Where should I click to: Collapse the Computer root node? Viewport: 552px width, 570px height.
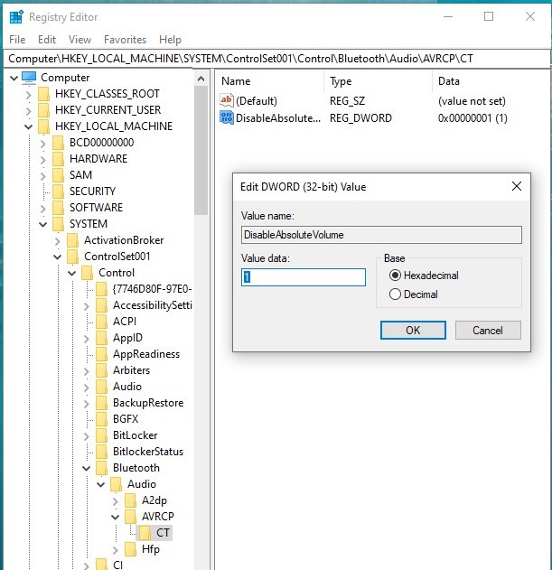[14, 78]
